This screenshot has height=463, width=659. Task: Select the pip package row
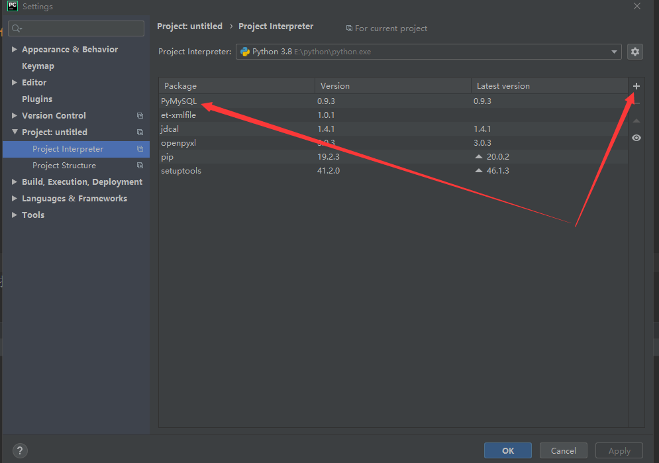393,157
